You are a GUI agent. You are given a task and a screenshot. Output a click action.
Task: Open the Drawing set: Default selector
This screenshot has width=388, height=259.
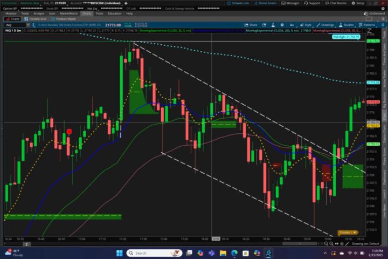[x=365, y=244]
